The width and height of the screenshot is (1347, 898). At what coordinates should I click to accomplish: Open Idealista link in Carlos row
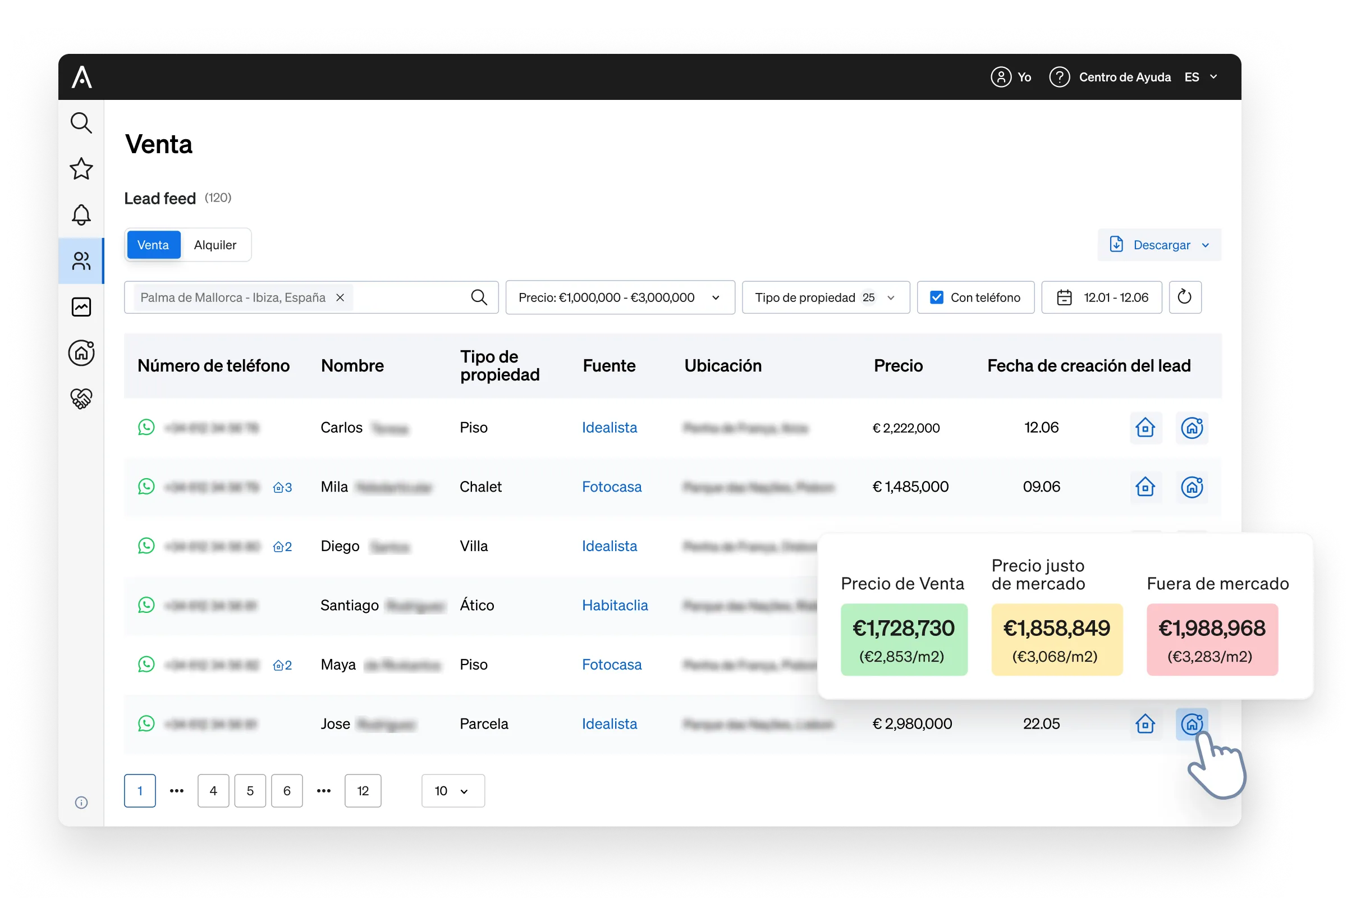[x=610, y=428]
